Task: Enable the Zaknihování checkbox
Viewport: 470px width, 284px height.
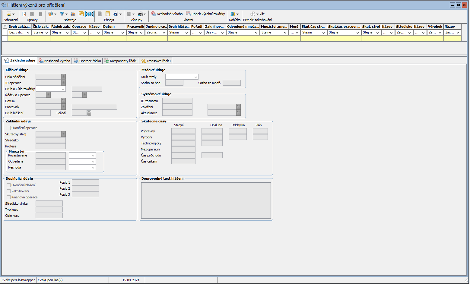Action: pos(9,191)
